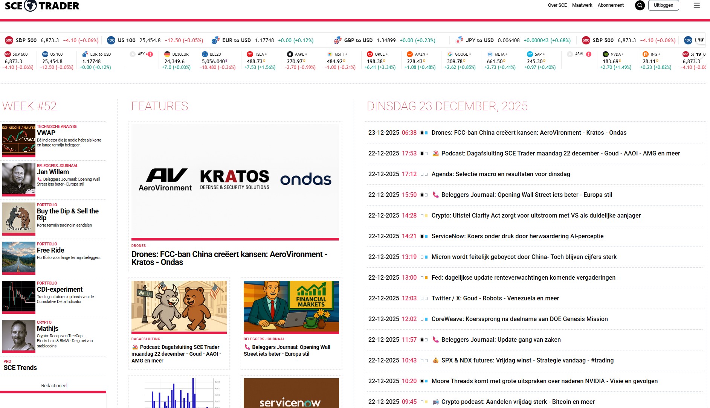Viewport: 710px width, 408px height.
Task: Open the hamburger menu
Action: click(697, 5)
